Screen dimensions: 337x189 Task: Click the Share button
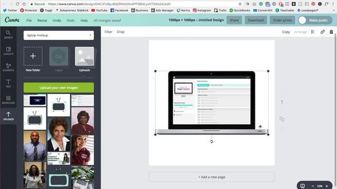click(x=234, y=20)
